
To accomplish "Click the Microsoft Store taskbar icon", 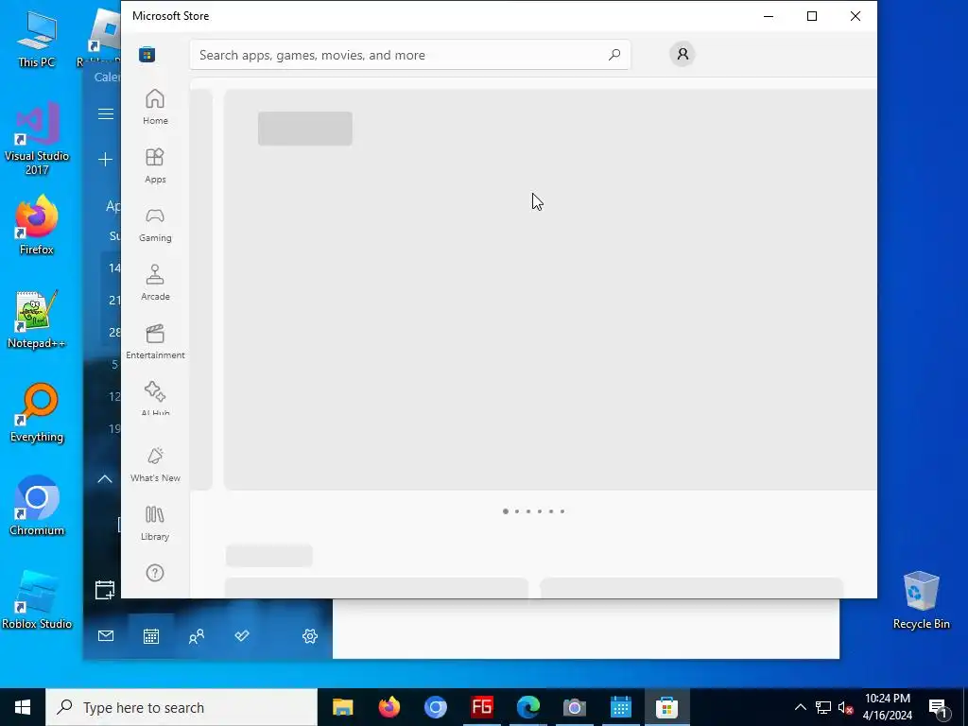I will coord(666,707).
